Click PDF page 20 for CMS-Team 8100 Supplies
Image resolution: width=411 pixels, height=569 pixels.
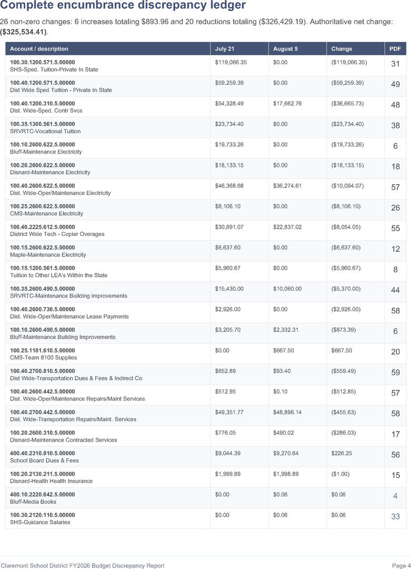395,351
